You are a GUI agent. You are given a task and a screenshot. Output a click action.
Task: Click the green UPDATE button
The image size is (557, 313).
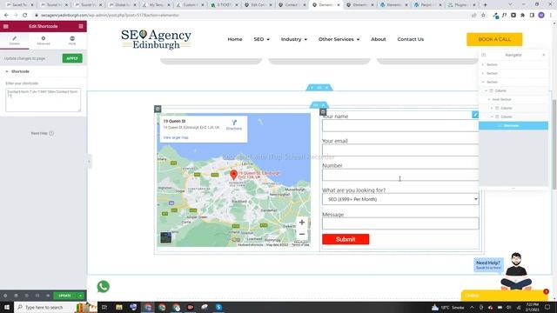[x=65, y=296]
